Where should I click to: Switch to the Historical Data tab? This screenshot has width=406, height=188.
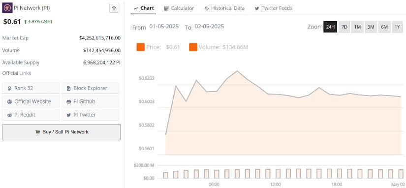[x=224, y=8]
